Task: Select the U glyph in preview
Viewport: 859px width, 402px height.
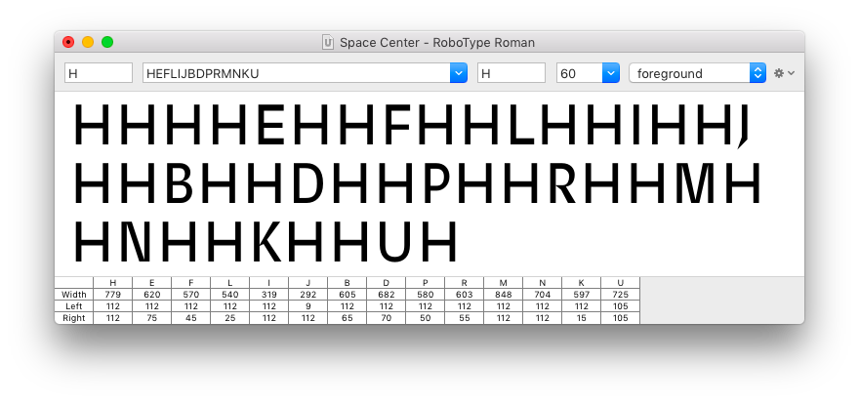Action: click(394, 241)
